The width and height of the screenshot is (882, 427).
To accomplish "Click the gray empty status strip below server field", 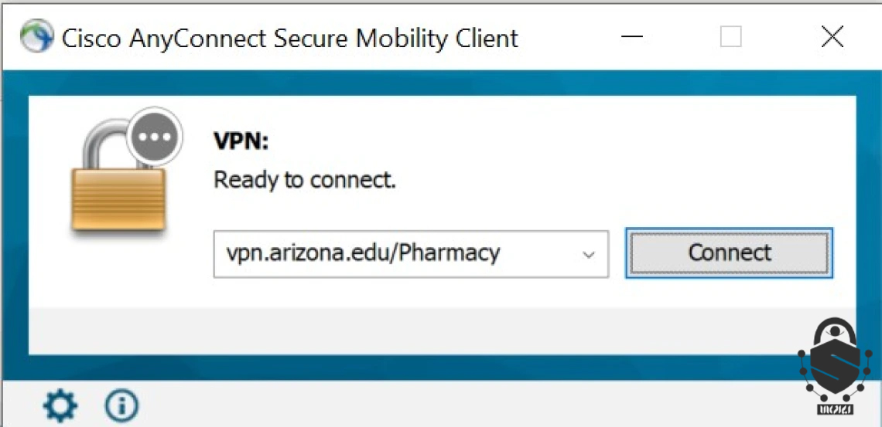I will (411, 330).
